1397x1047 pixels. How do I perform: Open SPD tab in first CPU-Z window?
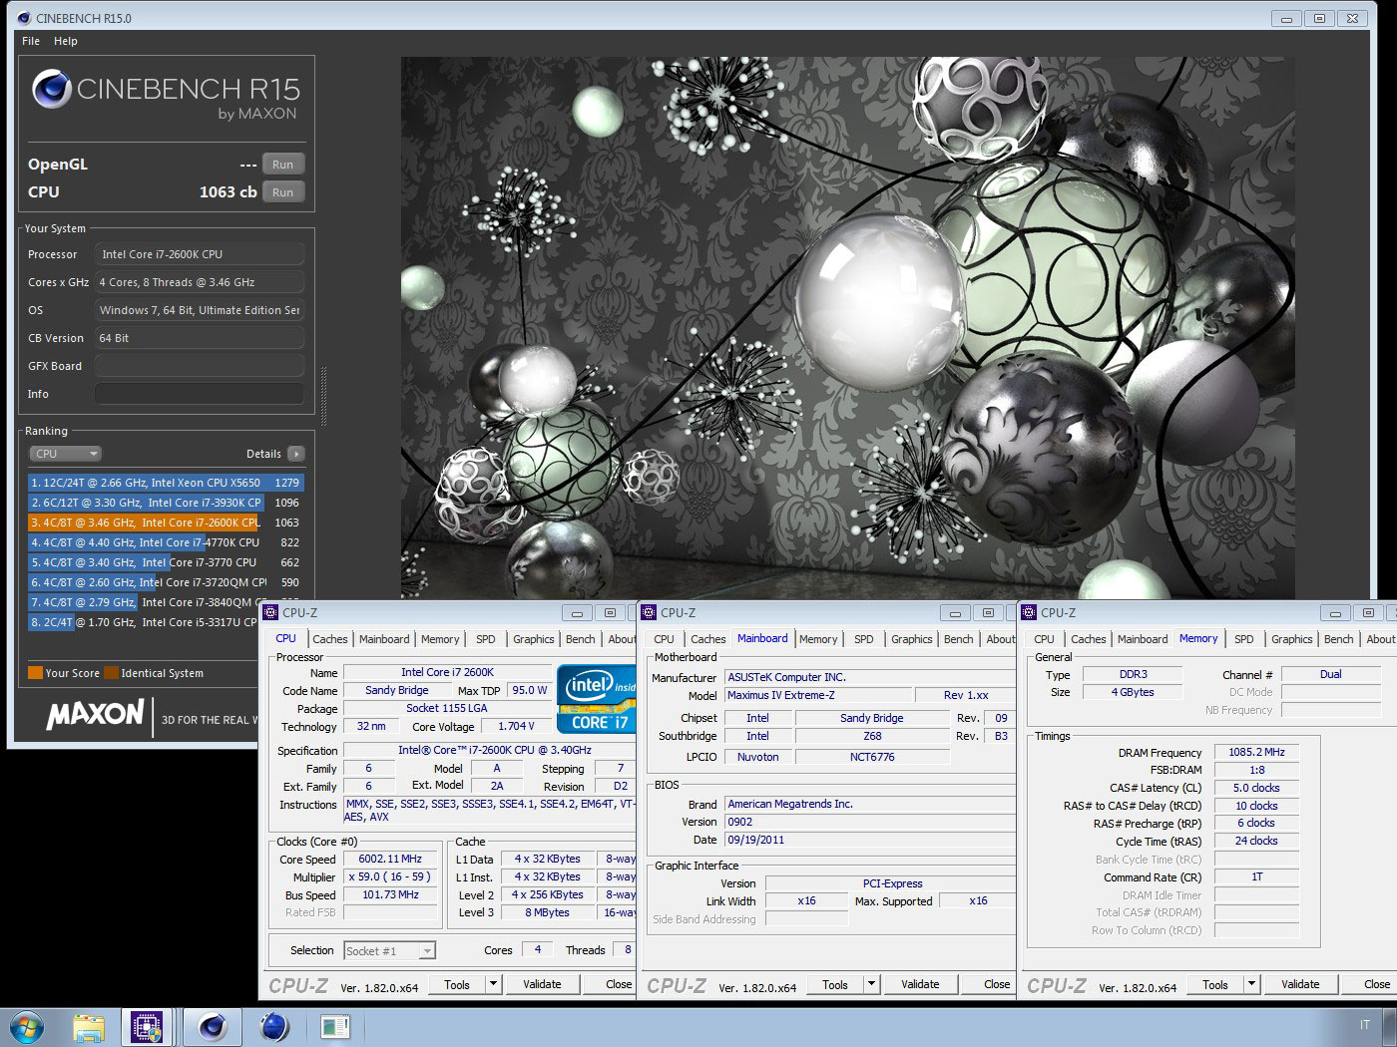point(485,639)
